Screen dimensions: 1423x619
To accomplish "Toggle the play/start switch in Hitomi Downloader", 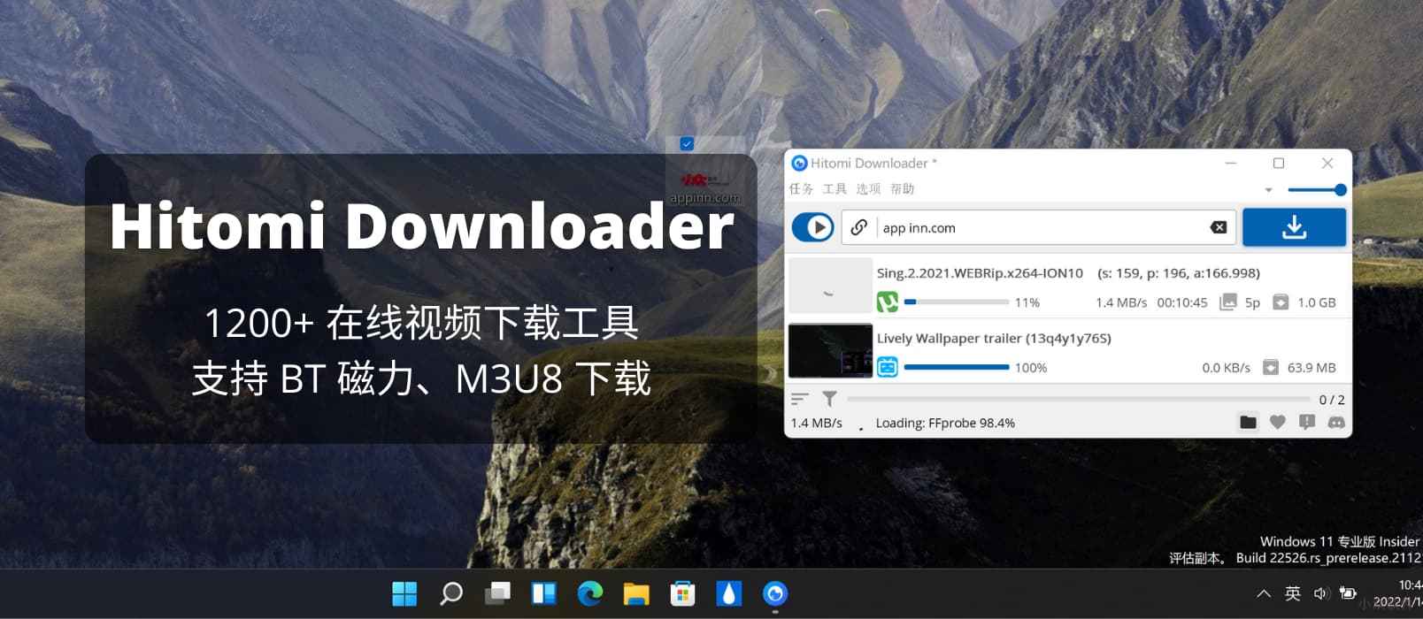I will click(x=812, y=227).
